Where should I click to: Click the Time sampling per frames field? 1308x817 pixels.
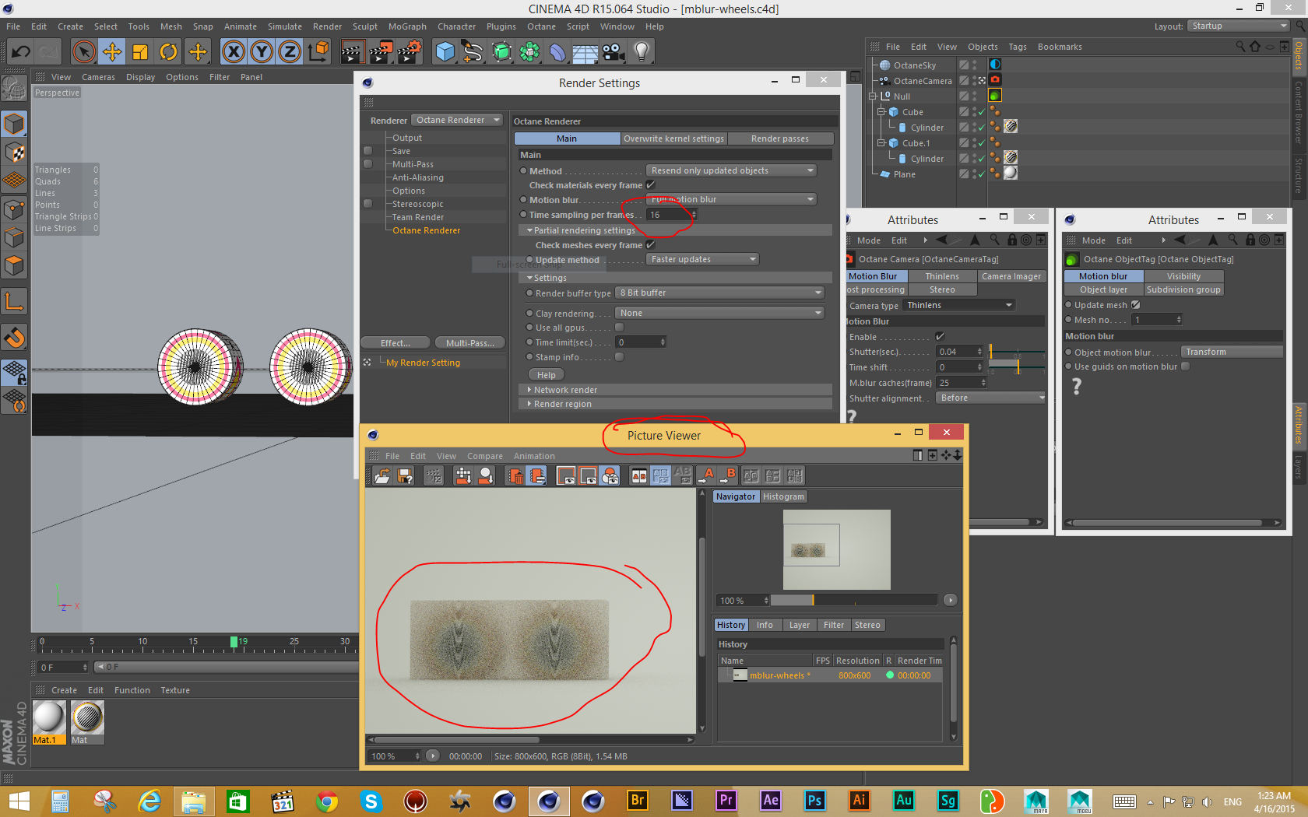(672, 215)
